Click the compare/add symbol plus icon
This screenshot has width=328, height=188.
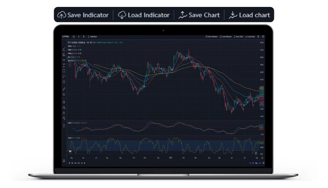74,37
